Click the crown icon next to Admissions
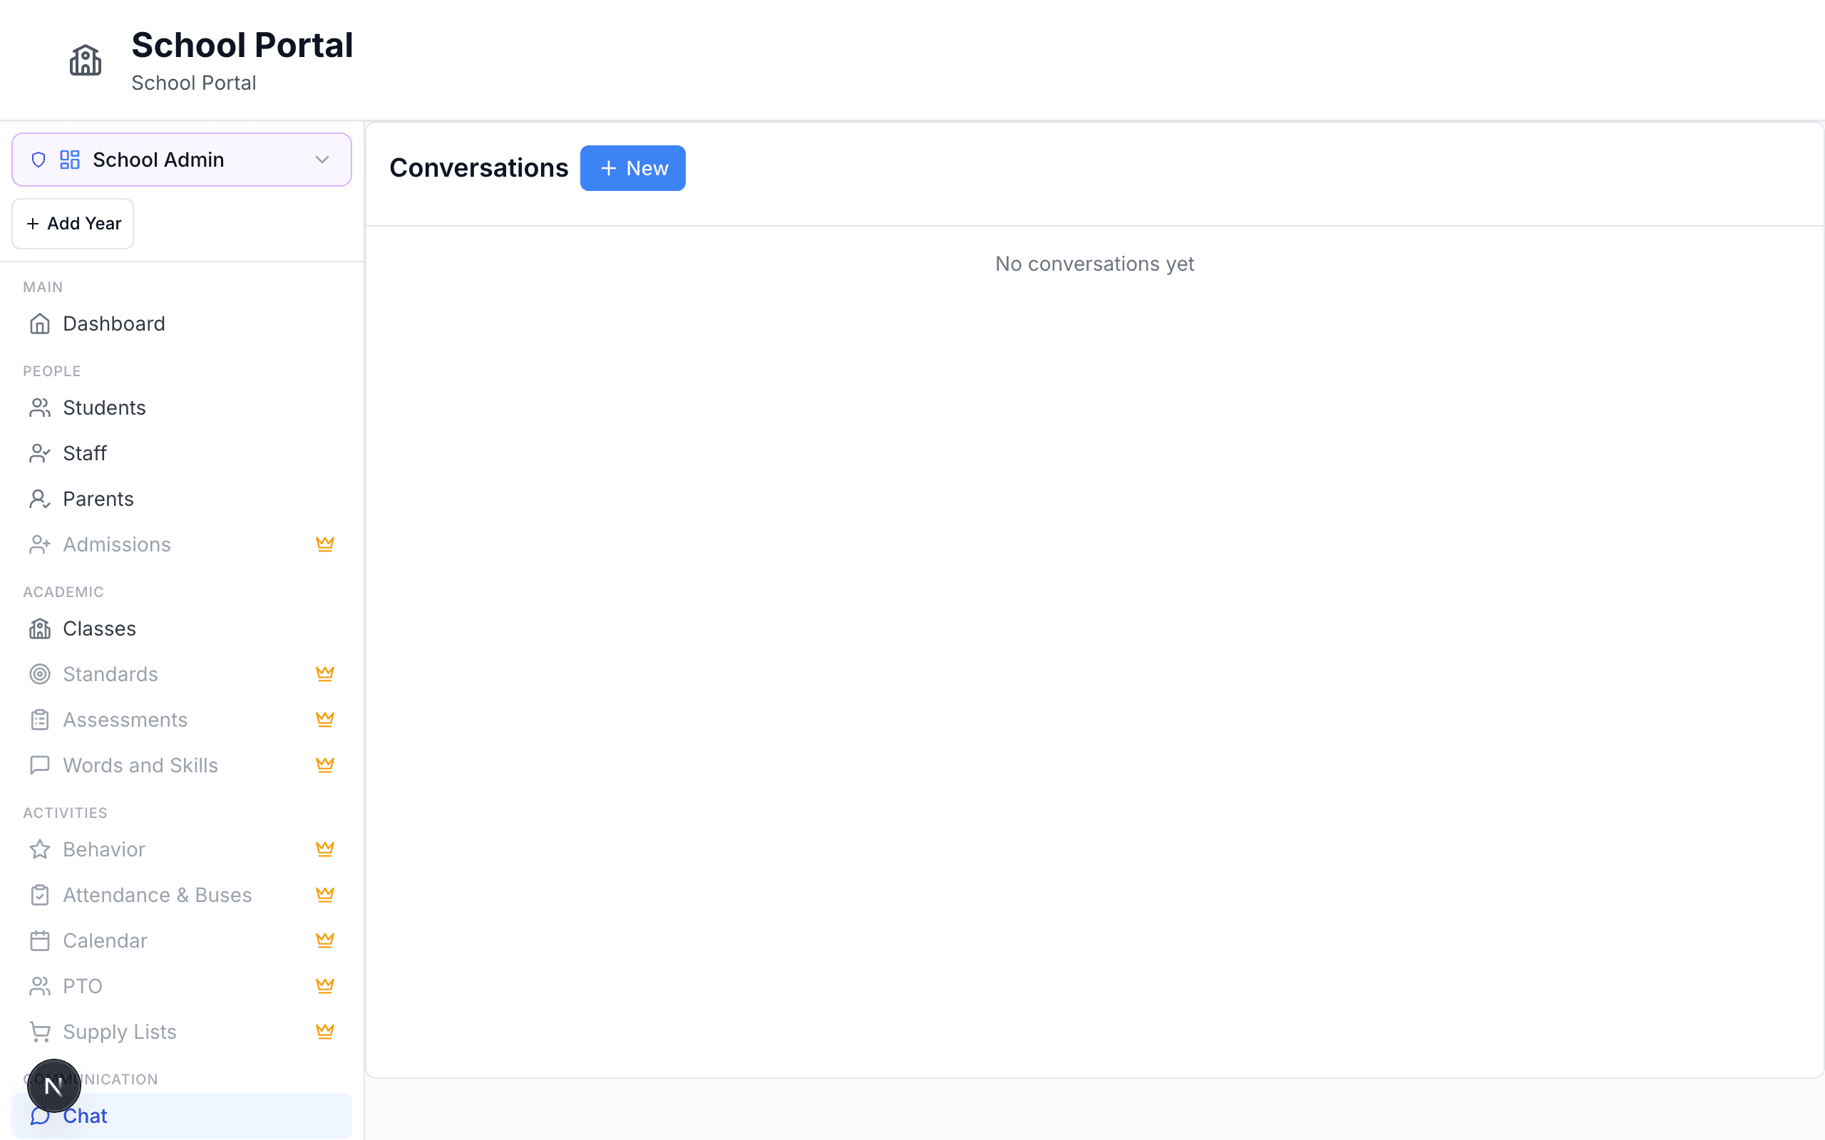1825x1140 pixels. [x=325, y=544]
